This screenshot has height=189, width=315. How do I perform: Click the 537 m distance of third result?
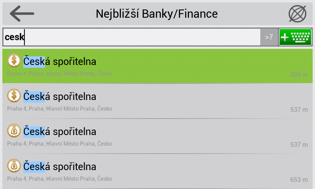(299, 145)
